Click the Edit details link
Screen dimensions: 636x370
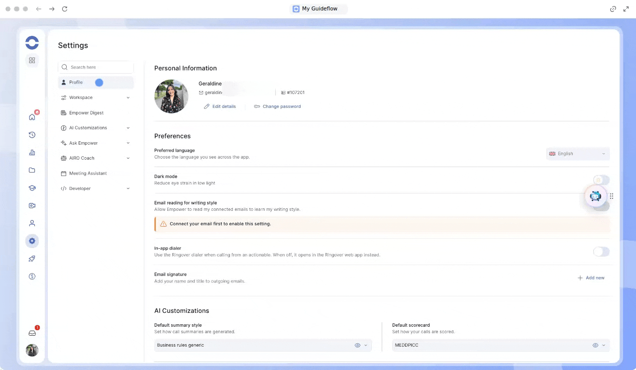219,106
